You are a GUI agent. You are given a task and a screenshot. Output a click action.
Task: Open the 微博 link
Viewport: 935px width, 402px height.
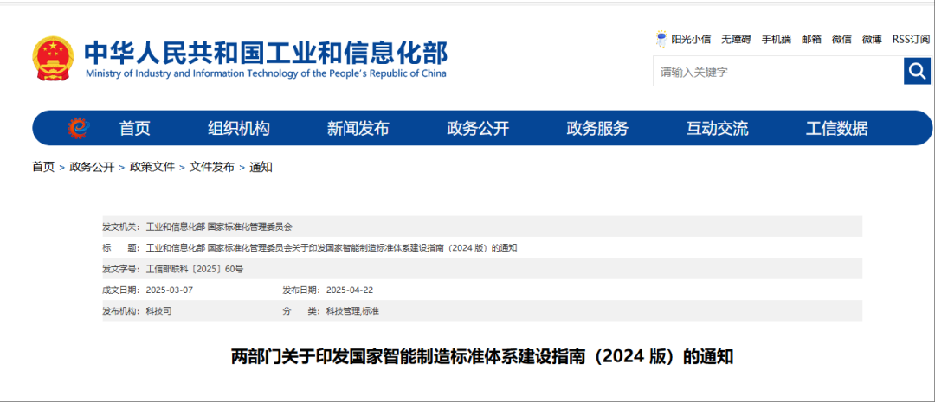pos(872,40)
